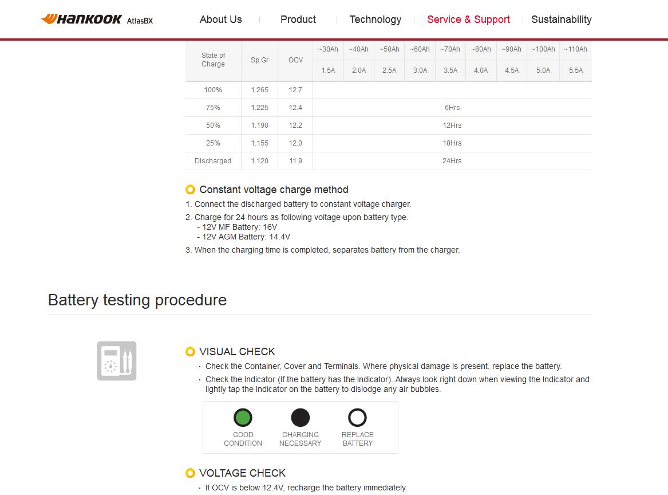Click the 5.5A current cell
Screen dimensions: 668x495
(x=575, y=70)
